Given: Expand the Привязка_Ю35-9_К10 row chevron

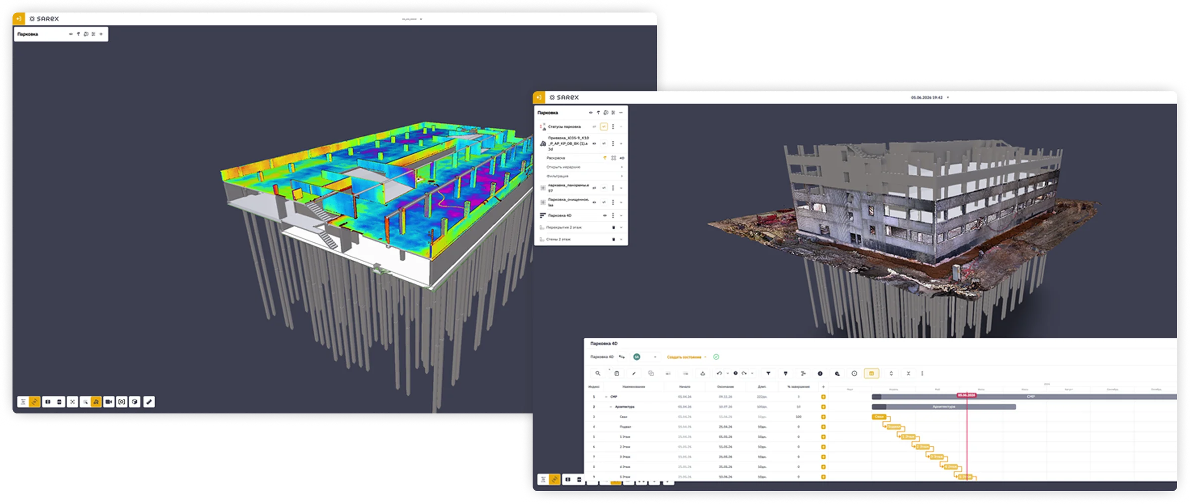Looking at the screenshot, I should coord(621,143).
